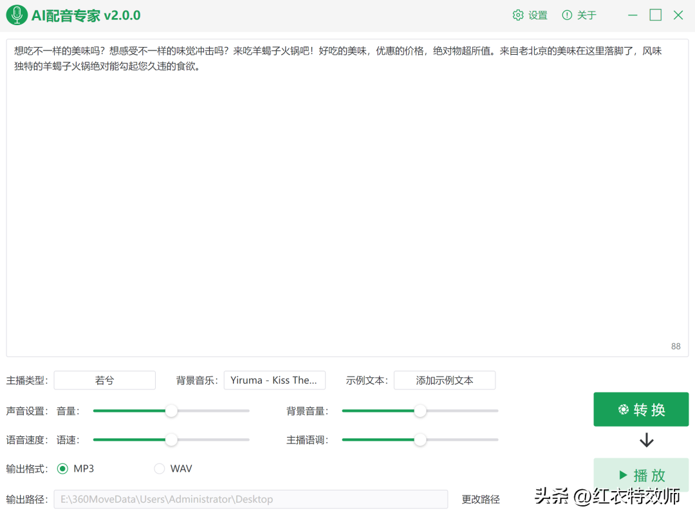Click the 关于 about info icon

[567, 14]
